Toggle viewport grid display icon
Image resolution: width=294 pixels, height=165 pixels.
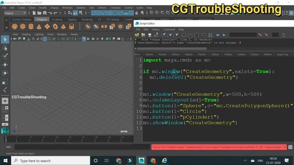(45, 39)
